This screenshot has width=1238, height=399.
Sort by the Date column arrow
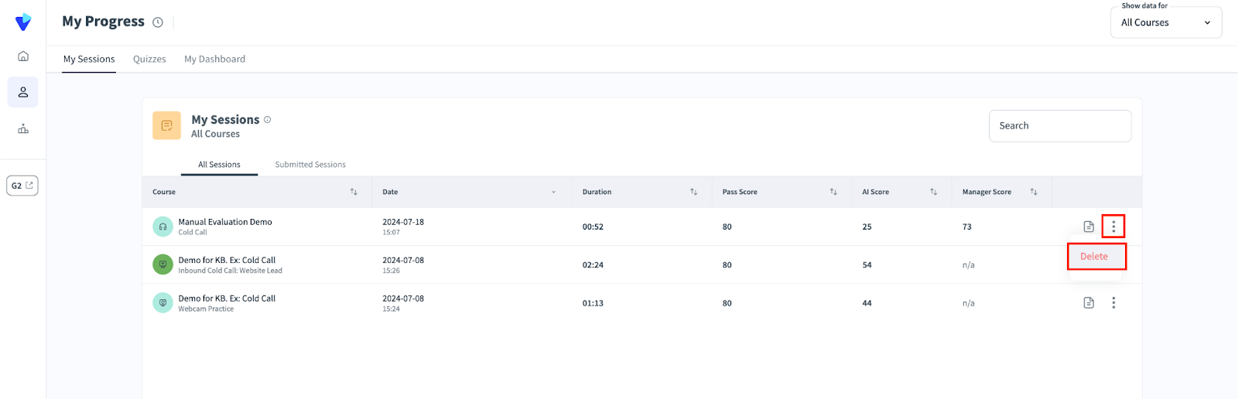coord(553,192)
